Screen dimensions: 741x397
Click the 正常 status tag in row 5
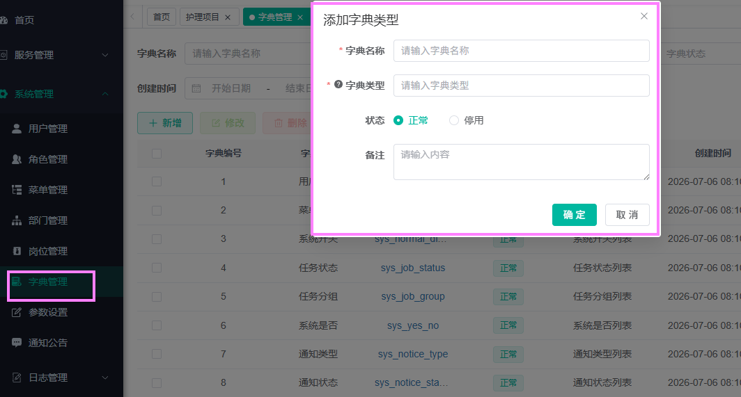coord(508,297)
